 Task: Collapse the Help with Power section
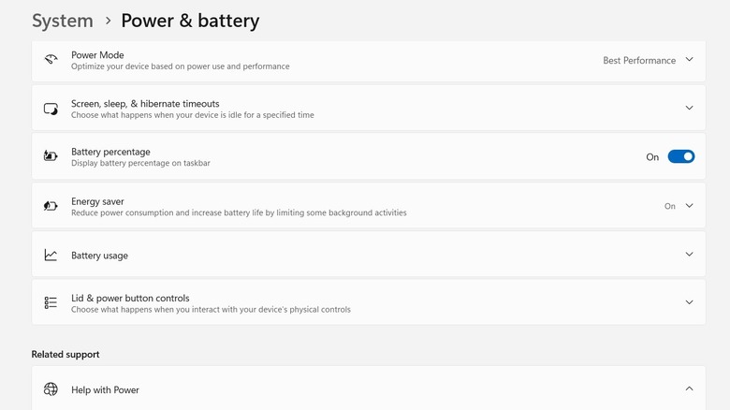coord(689,389)
